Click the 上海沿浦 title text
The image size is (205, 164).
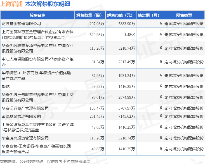11,4
